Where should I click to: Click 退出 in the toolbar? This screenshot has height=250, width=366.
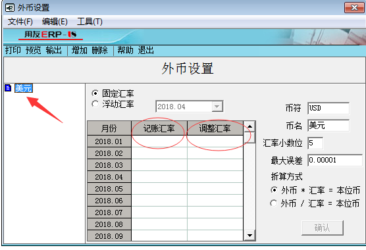tap(145, 51)
